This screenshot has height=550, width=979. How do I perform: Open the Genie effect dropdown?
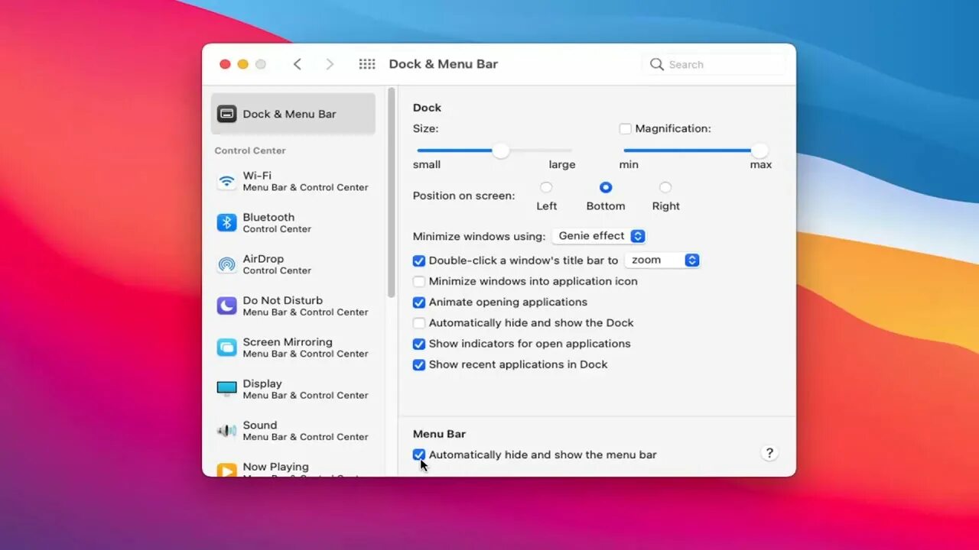600,236
